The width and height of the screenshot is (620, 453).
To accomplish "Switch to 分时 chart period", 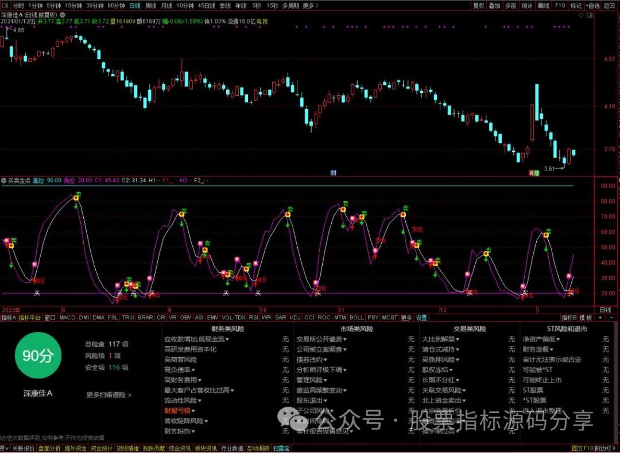I will click(18, 6).
